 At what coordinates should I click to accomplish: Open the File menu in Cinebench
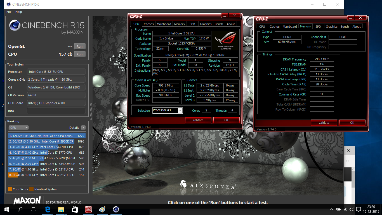(9, 12)
